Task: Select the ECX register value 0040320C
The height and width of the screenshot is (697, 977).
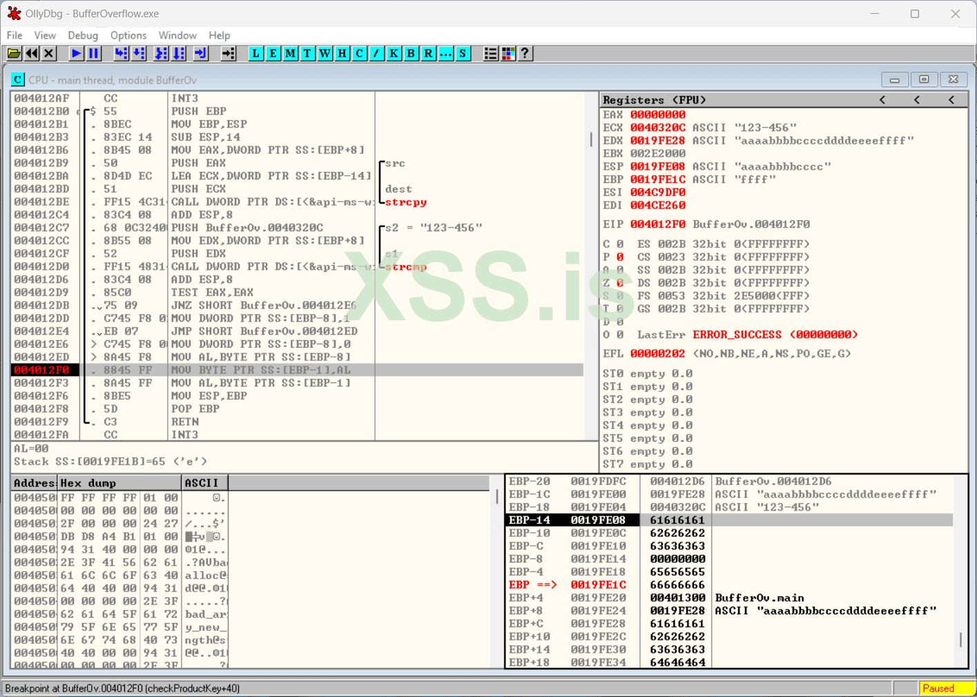Action: point(658,128)
